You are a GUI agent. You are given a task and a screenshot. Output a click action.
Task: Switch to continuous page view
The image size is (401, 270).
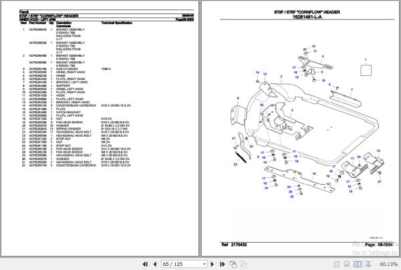[x=347, y=264]
